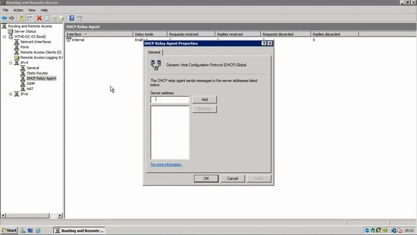Open Server Manager from quick launch
This screenshot has width=417, height=235.
[23, 230]
